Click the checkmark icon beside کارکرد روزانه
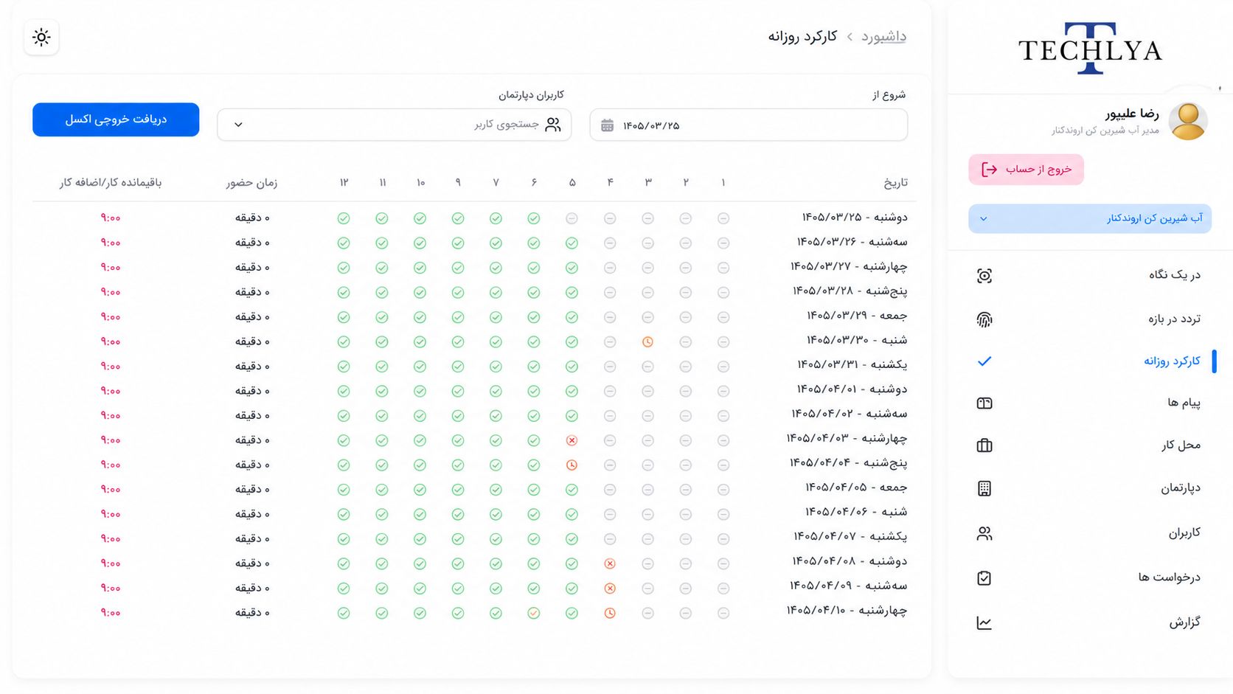1233x694 pixels. 984,361
